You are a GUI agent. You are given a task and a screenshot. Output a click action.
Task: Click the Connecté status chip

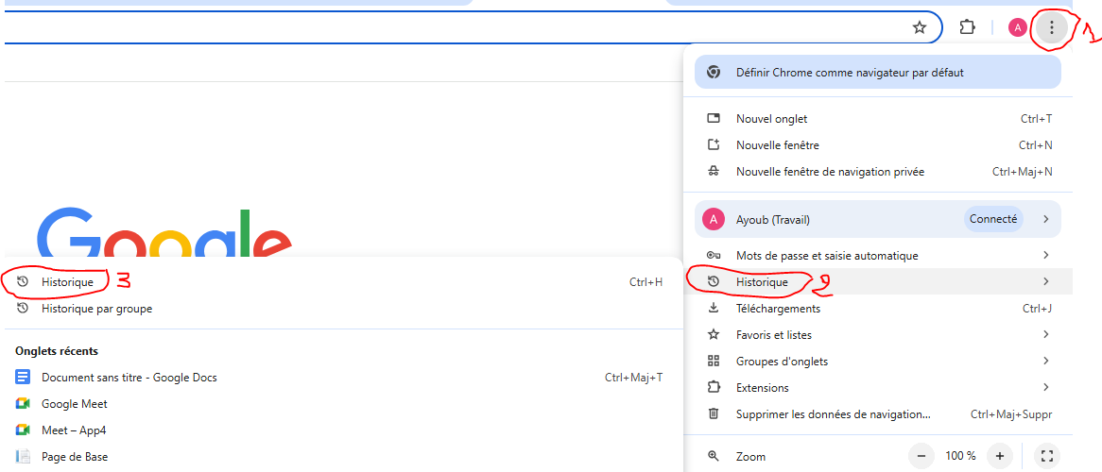993,219
